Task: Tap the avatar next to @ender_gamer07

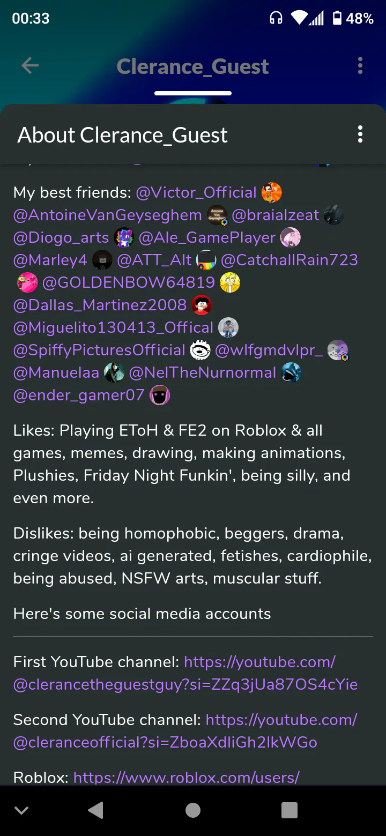Action: [160, 395]
